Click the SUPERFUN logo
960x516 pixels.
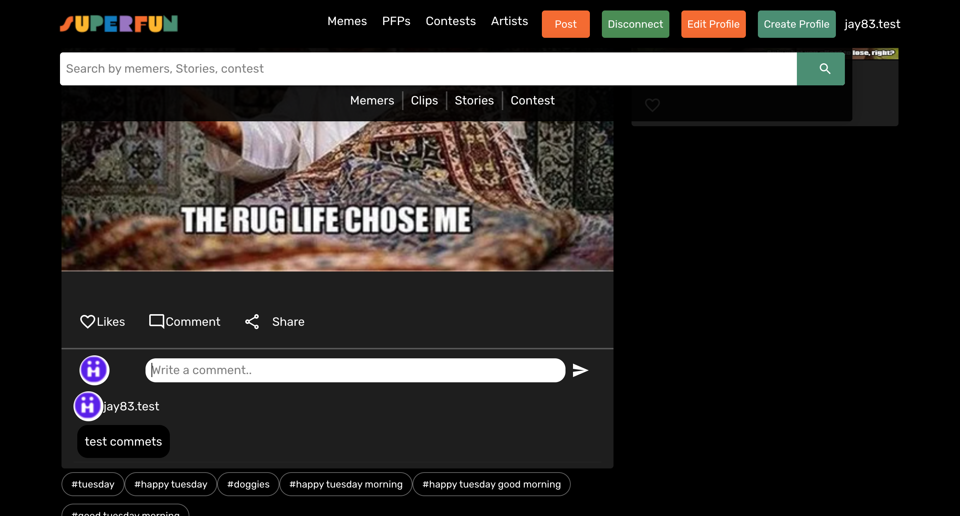coord(119,24)
